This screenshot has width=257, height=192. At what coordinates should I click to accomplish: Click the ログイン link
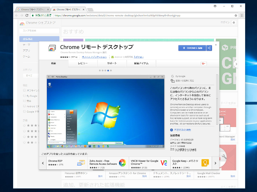pyautogui.click(x=225, y=22)
